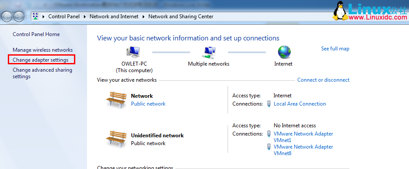The height and width of the screenshot is (169, 409).
Task: Open the See full map link
Action: pyautogui.click(x=335, y=49)
